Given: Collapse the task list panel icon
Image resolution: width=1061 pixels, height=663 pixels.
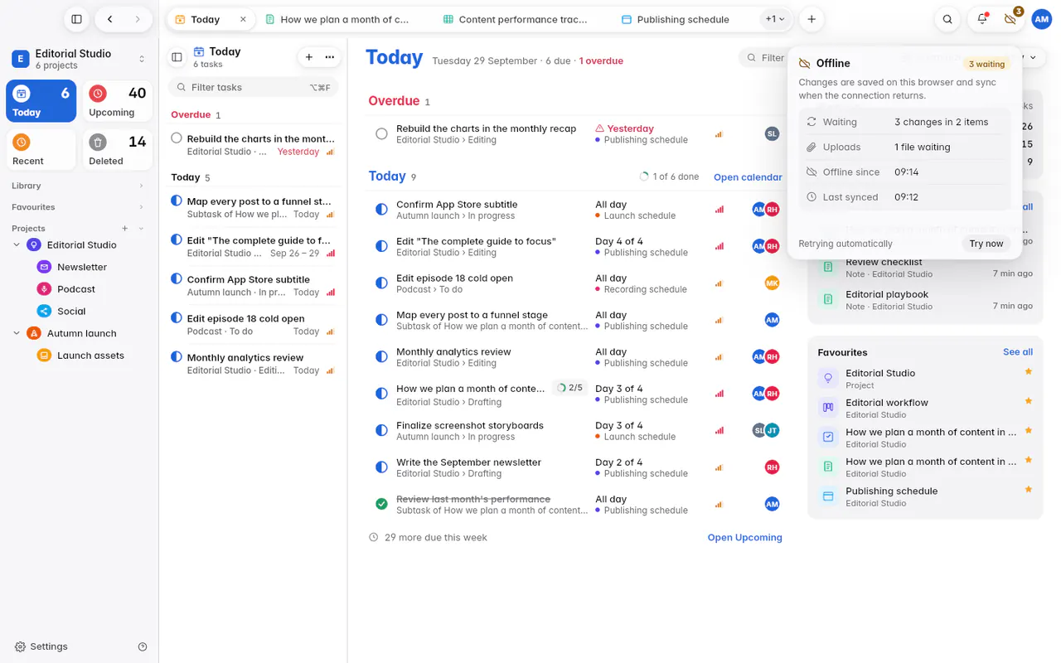Looking at the screenshot, I should (177, 57).
